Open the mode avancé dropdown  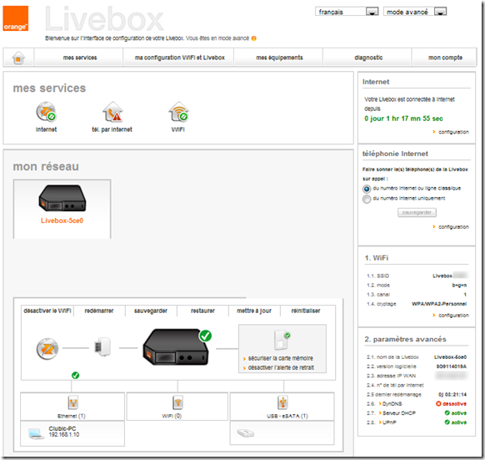415,12
